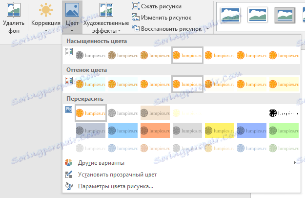
Task: Apply the first simple white frame picture style
Action: coord(230,15)
